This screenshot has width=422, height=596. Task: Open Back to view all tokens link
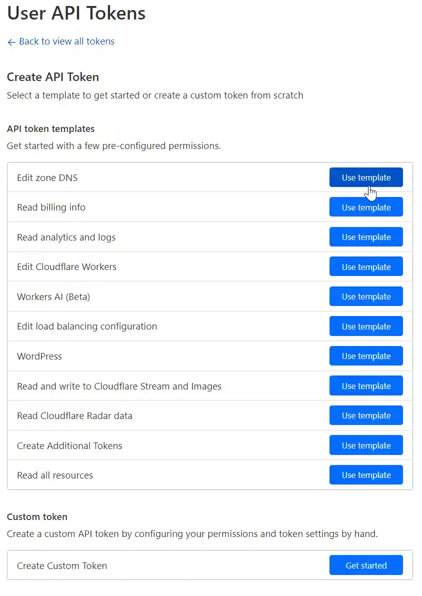[x=65, y=41]
